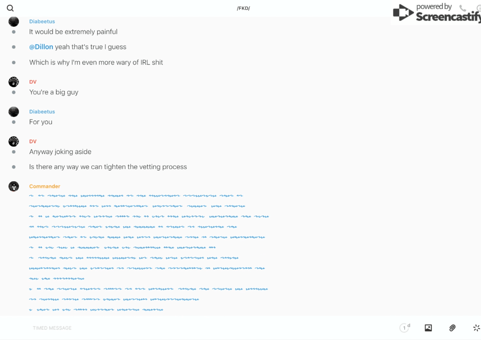Click the burst icon beside the paperclip
This screenshot has height=340, width=481.
tap(476, 328)
